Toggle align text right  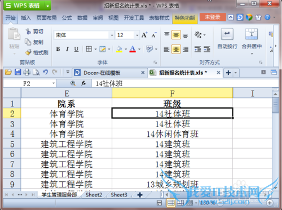186,49
